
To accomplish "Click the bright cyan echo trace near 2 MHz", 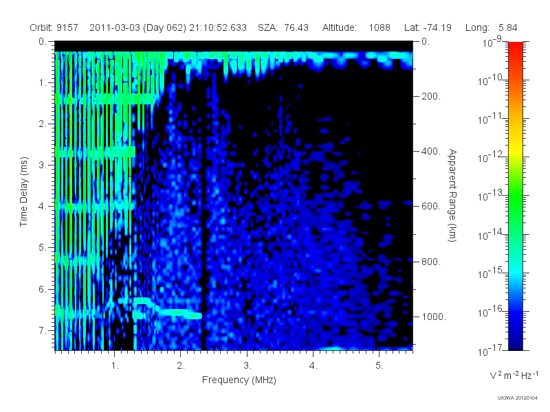I will (179, 313).
